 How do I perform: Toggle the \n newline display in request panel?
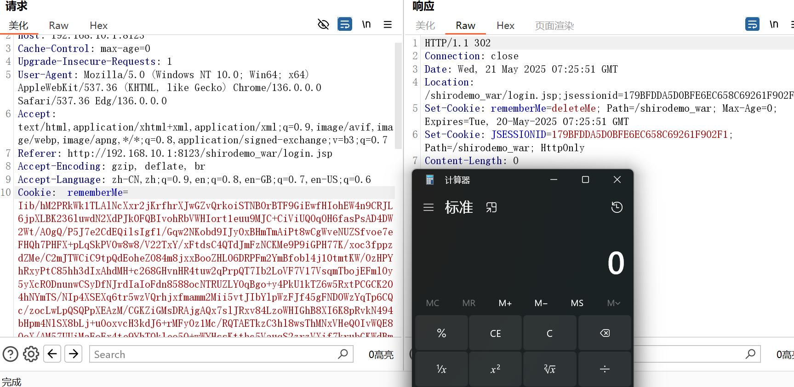pyautogui.click(x=366, y=24)
